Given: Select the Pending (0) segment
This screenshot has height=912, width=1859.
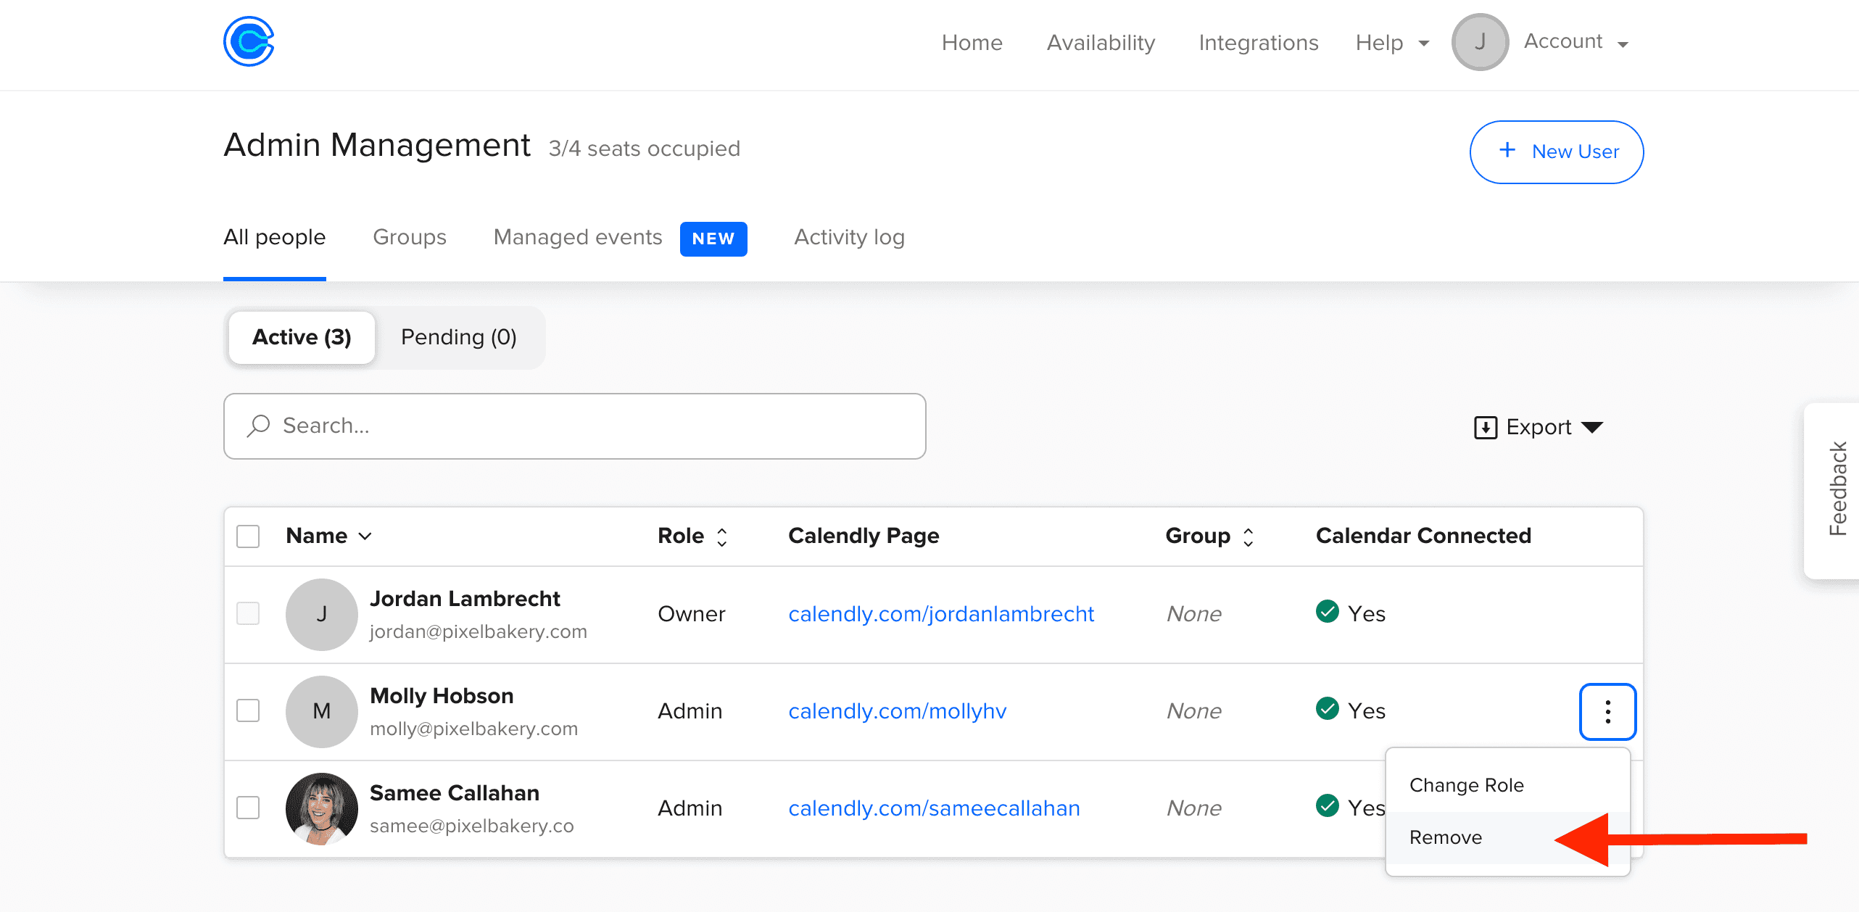Looking at the screenshot, I should (x=458, y=338).
